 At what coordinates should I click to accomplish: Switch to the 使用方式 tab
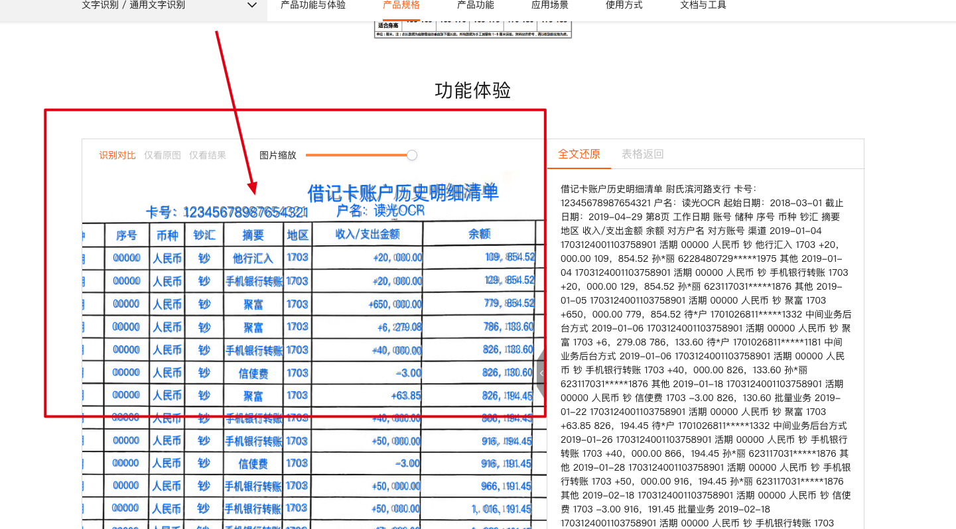click(x=624, y=5)
